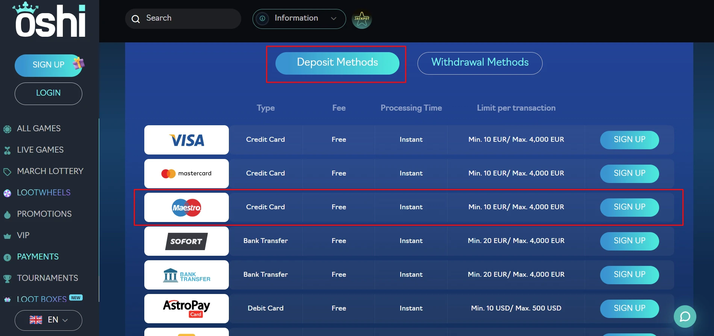Switch to Withdrawal Methods tab
The image size is (714, 336).
(x=480, y=63)
